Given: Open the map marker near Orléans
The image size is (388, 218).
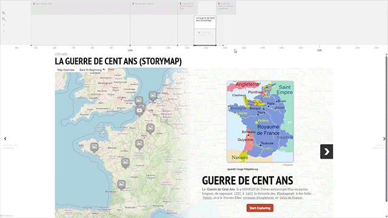Looking at the screenshot, I should pyautogui.click(x=139, y=144).
